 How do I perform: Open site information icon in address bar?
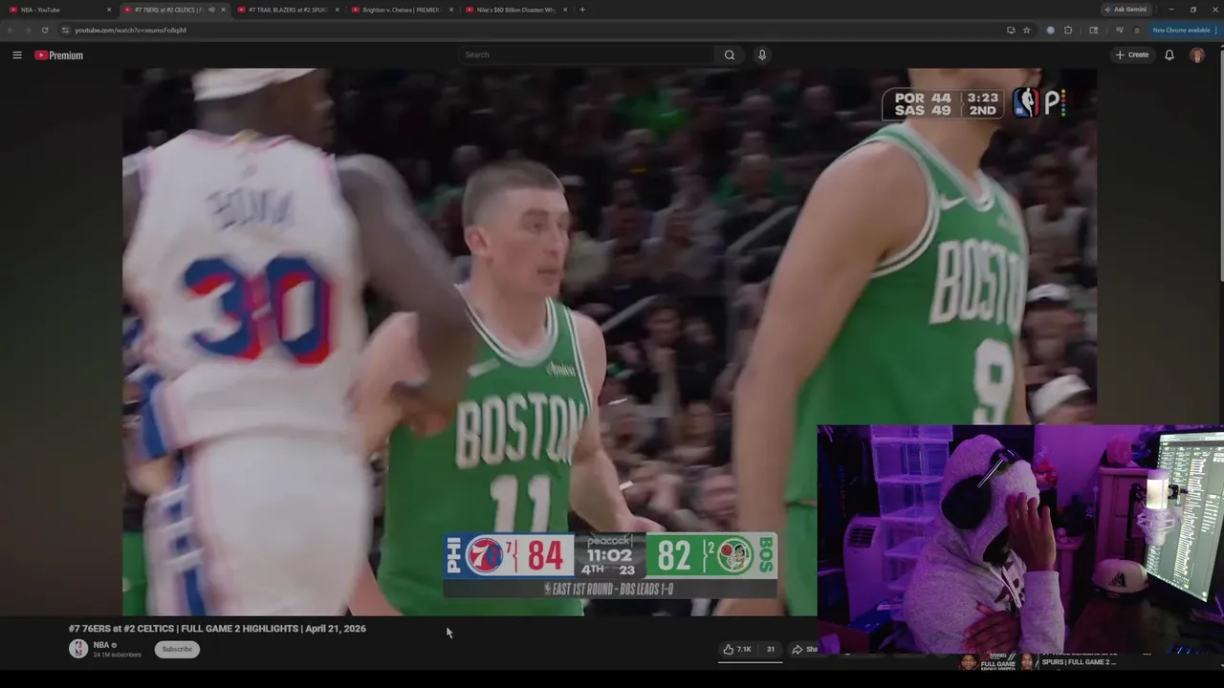coord(66,30)
